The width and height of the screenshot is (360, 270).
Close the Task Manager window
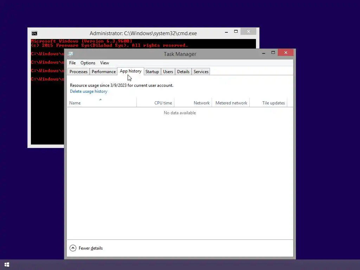tap(285, 53)
